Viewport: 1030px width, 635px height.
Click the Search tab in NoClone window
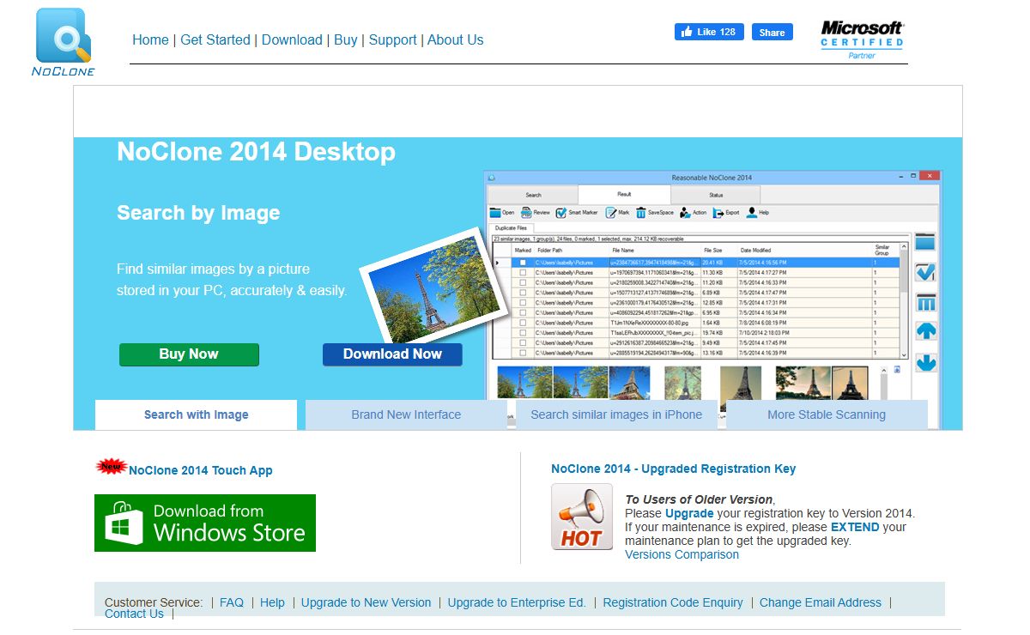533,195
